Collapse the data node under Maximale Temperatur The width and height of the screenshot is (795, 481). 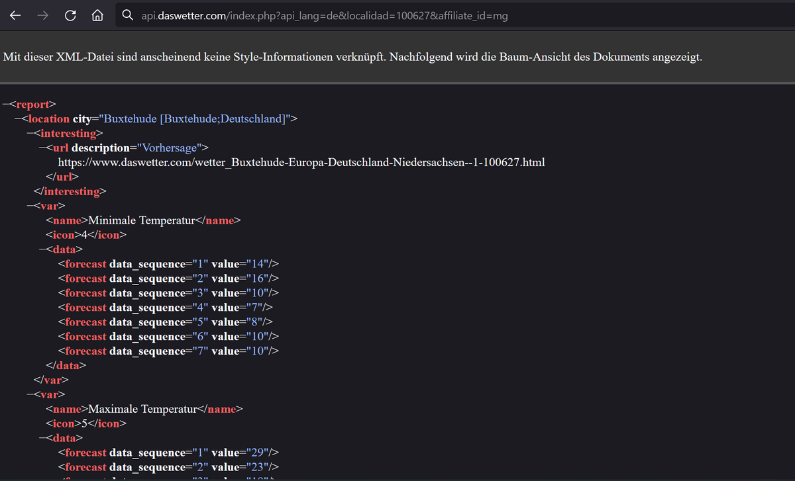coord(42,439)
